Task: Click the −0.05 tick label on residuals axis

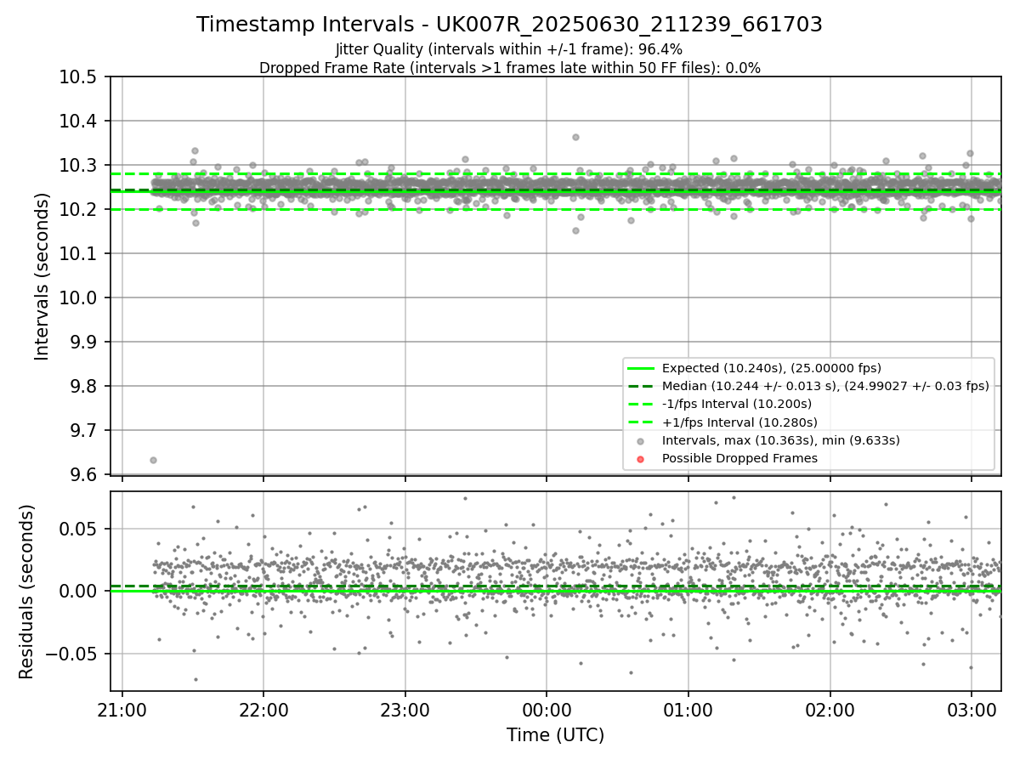Action: (x=72, y=654)
